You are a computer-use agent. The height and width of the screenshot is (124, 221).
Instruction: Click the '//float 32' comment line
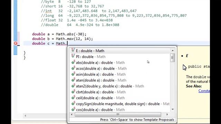[x=77, y=20]
